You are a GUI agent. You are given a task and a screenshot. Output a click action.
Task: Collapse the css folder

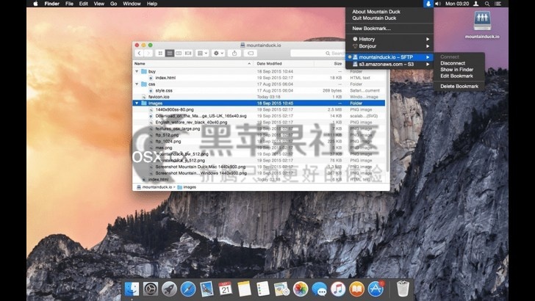(x=137, y=84)
